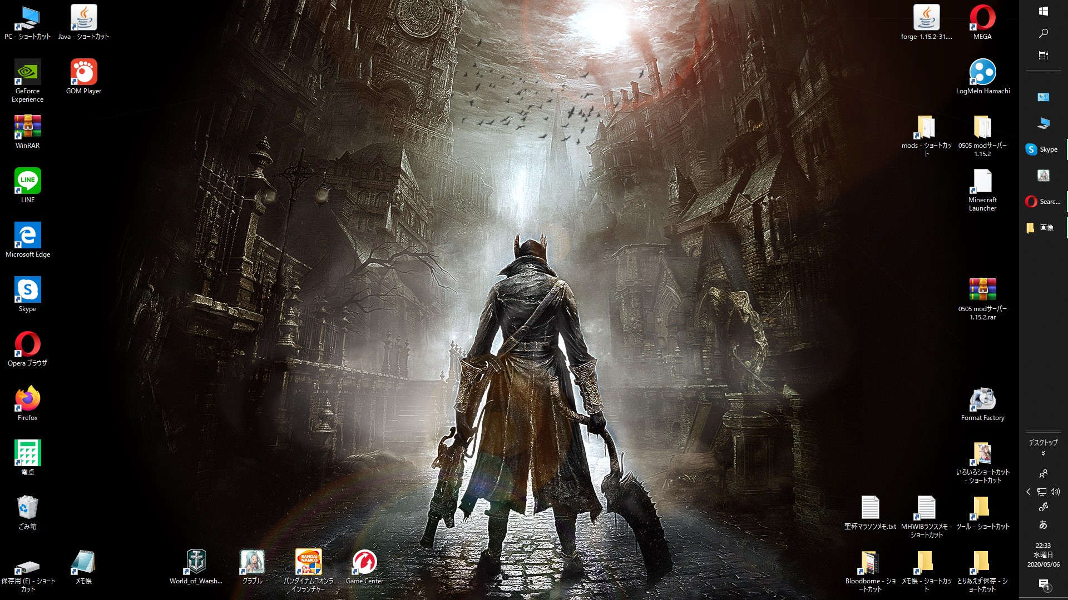This screenshot has width=1068, height=600.
Task: Select the メモ帳 shortcut folder on the right
Action: [926, 571]
